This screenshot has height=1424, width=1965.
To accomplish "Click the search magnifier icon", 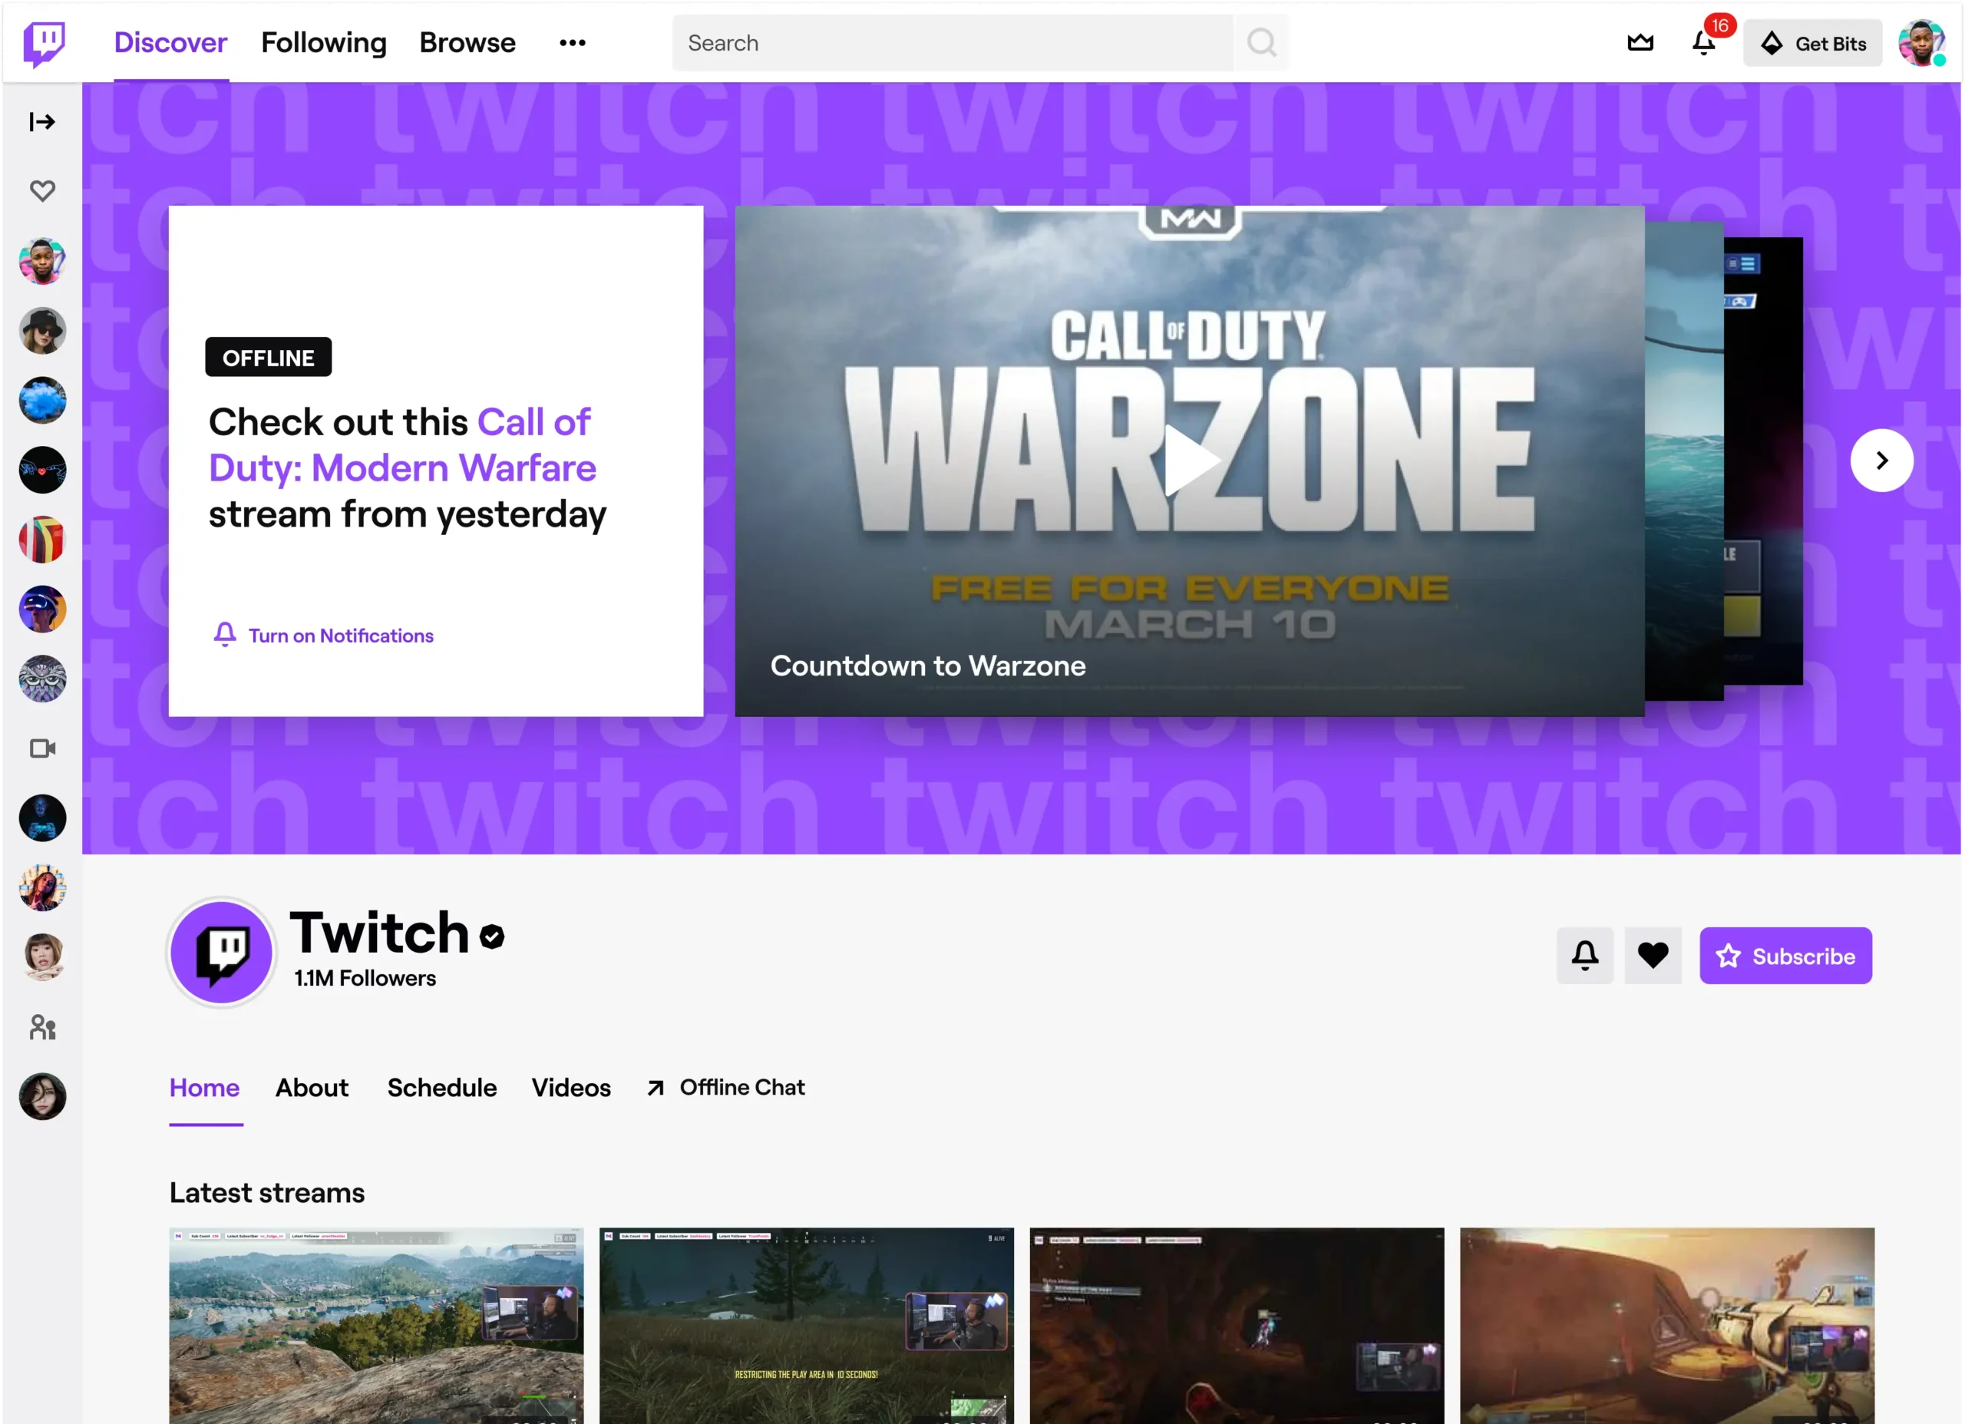I will coord(1261,41).
